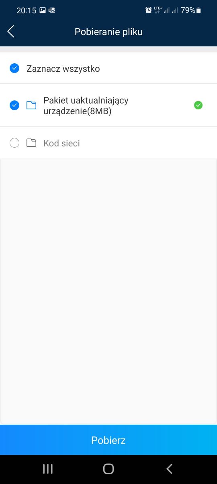Click the gray folder icon beside Kod sieci
Viewport: 217px width, 484px height.
coord(31,143)
